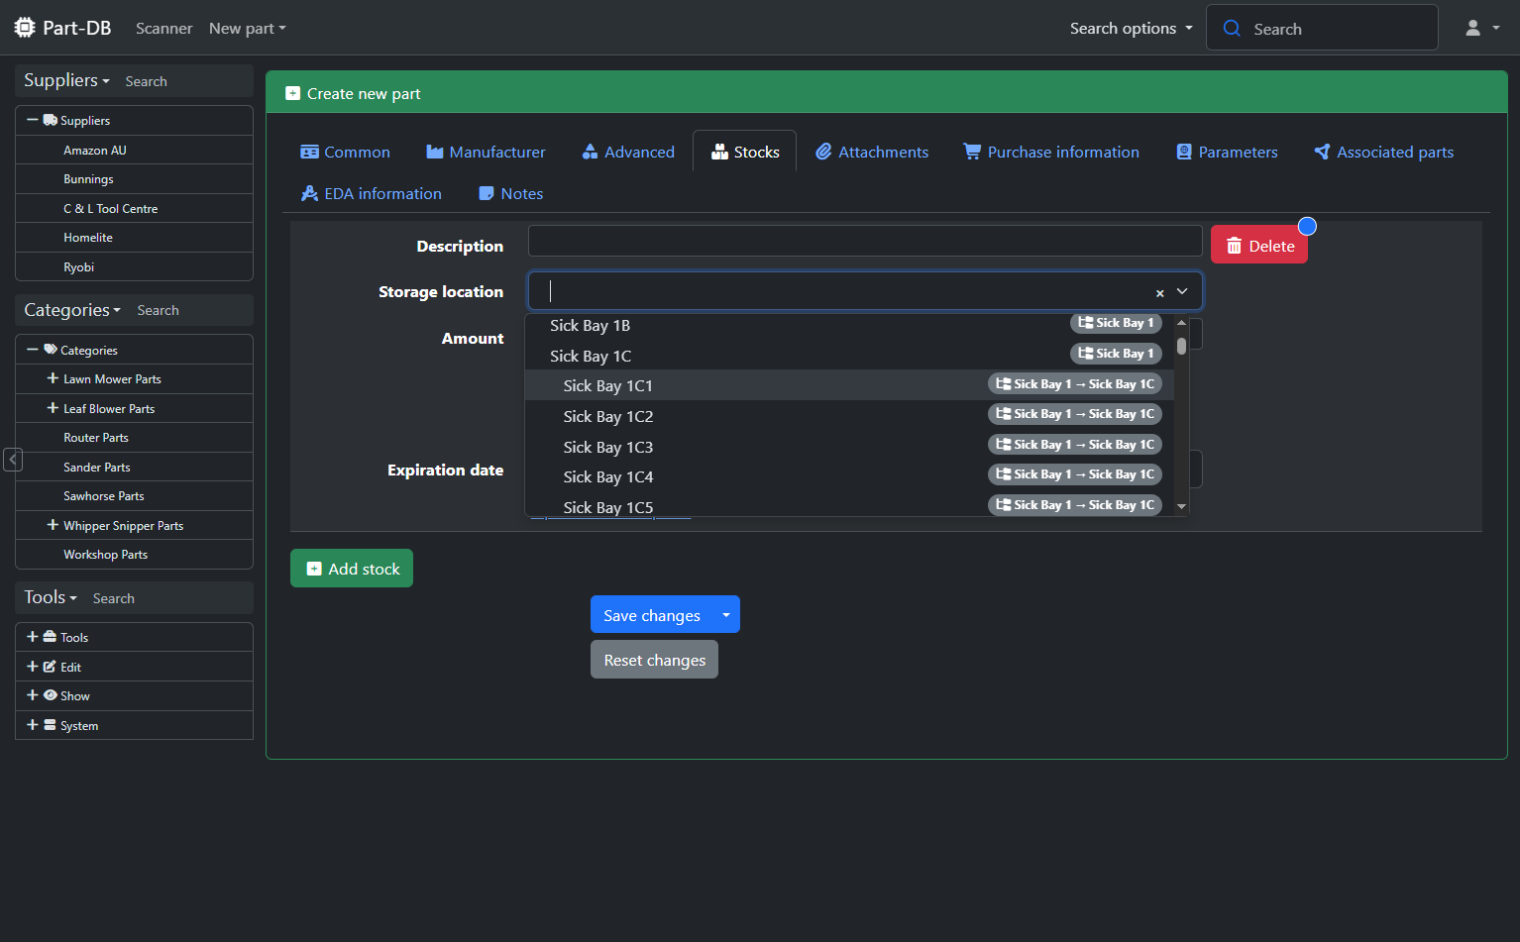Click the Add stock button
1520x942 pixels.
point(352,569)
